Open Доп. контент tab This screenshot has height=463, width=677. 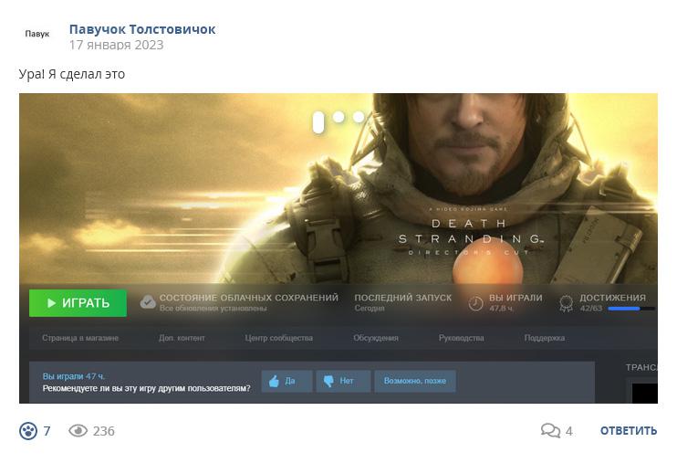[182, 338]
